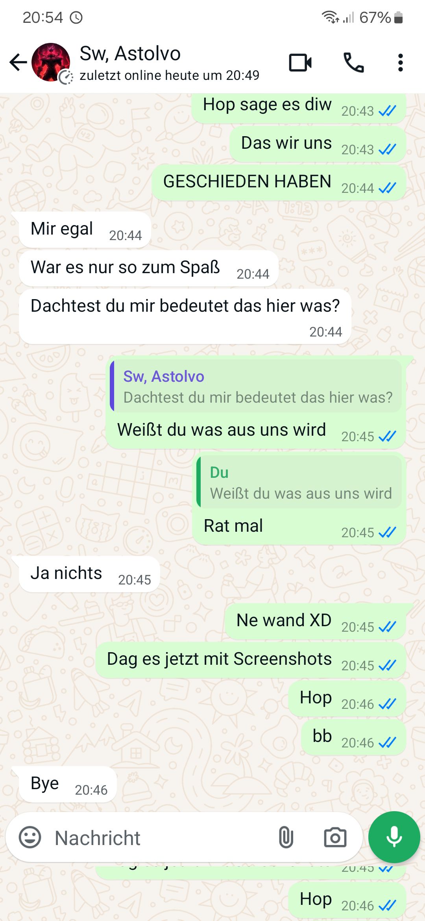The width and height of the screenshot is (425, 921).
Task: Tap the green microphone voice message button
Action: point(394,837)
